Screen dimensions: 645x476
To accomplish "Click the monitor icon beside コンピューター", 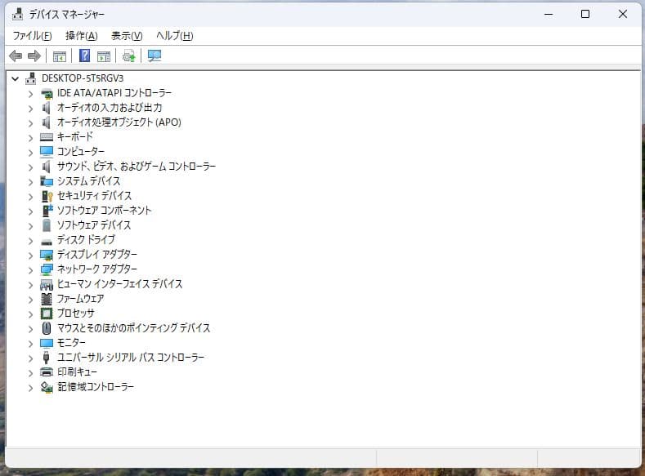I will pos(47,152).
